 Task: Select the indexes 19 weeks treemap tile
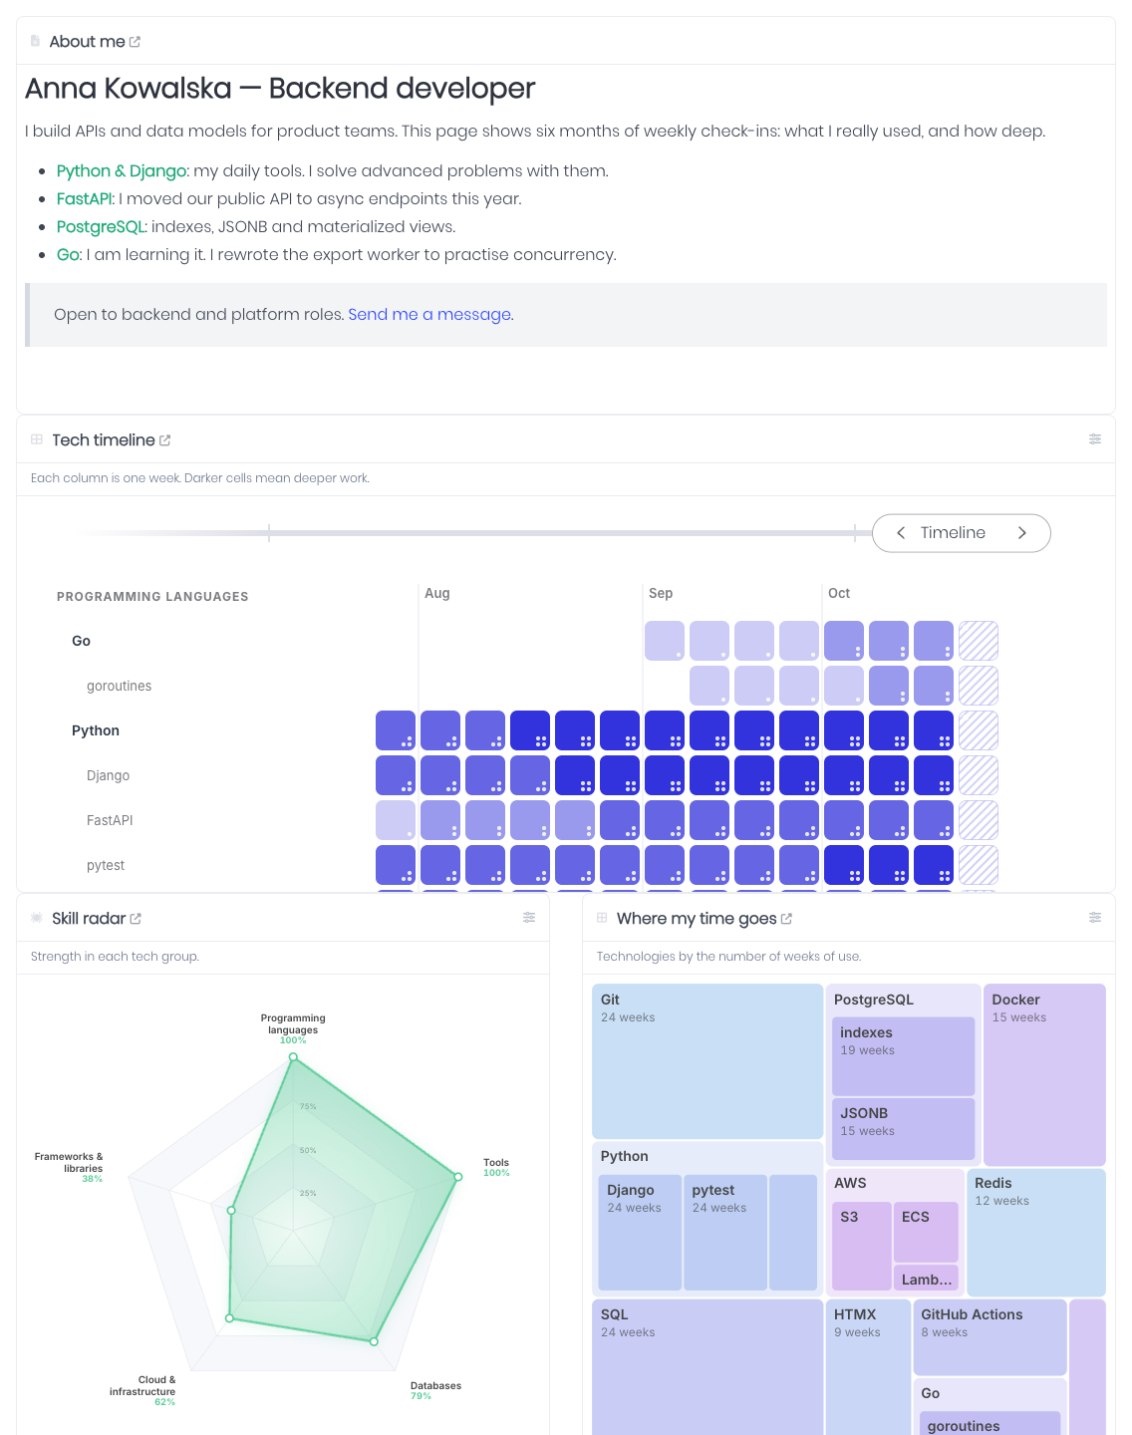pos(903,1056)
